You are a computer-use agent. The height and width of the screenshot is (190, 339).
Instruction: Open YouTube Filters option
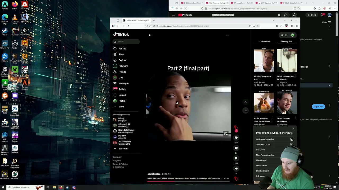(x=326, y=22)
